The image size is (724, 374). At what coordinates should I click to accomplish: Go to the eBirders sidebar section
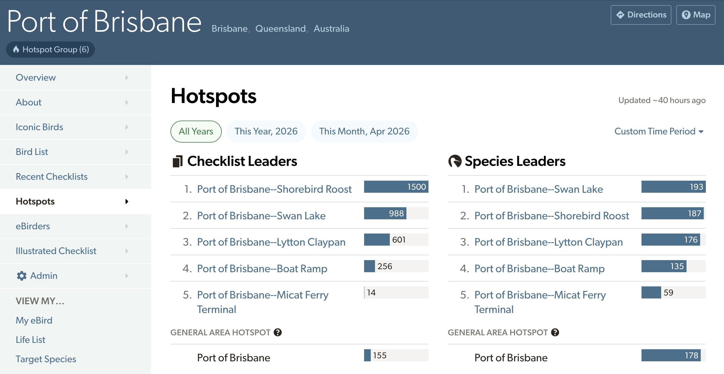(33, 226)
